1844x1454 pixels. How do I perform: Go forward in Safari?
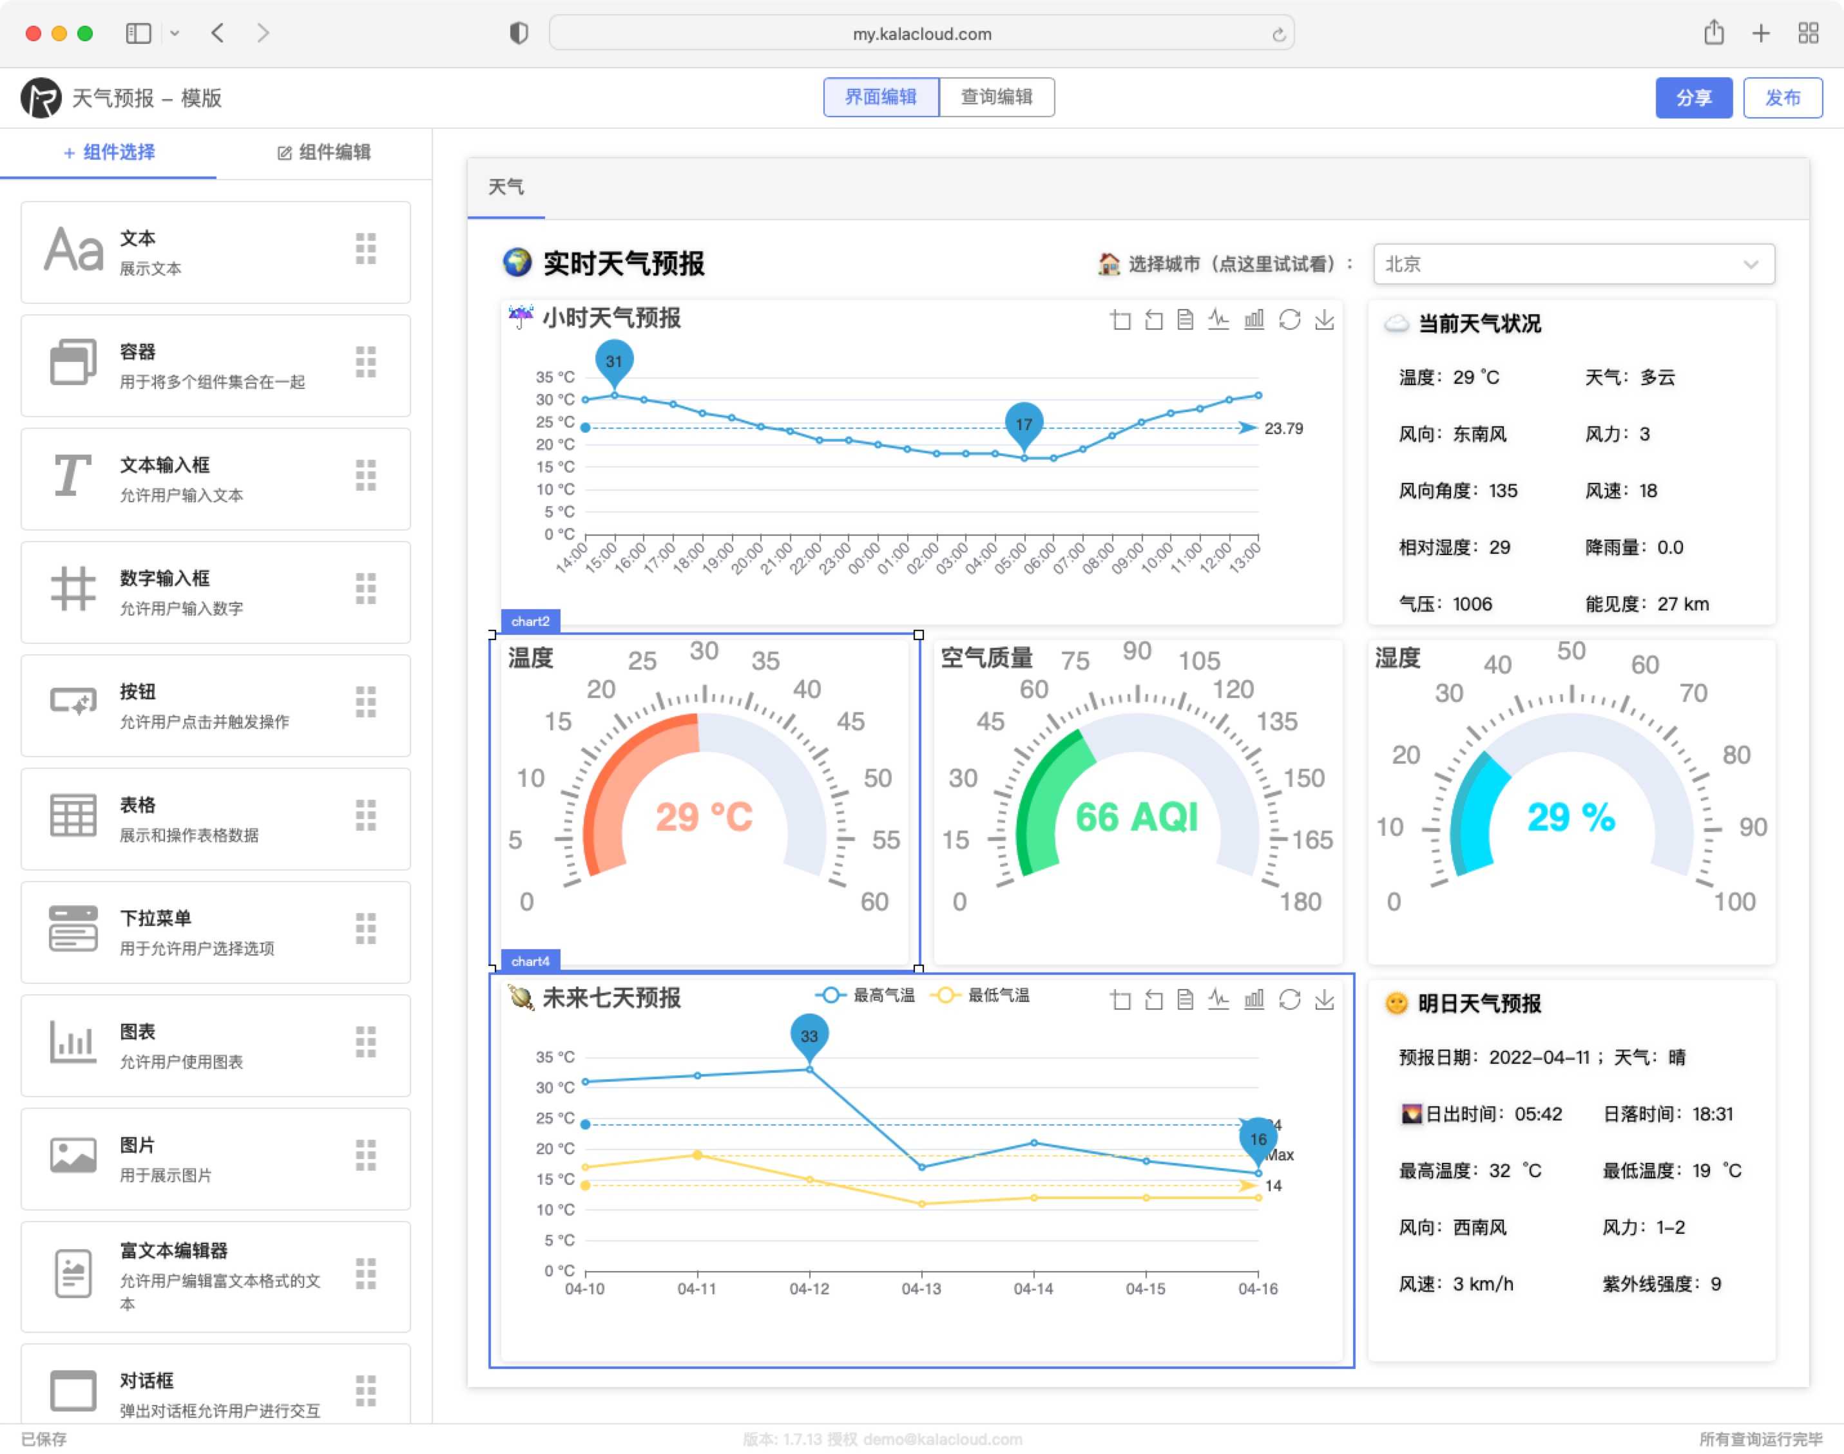263,33
